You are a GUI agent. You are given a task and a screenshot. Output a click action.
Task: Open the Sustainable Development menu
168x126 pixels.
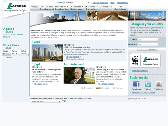[x=47, y=8]
